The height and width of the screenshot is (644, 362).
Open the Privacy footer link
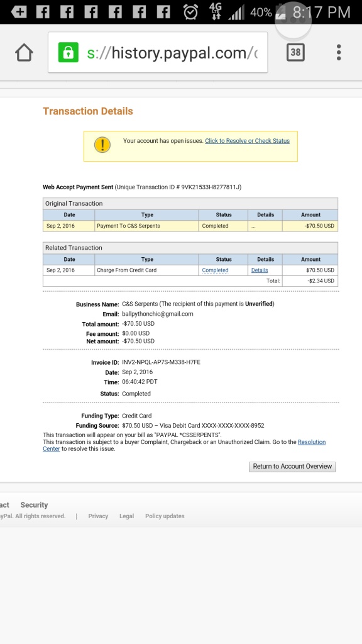click(98, 516)
